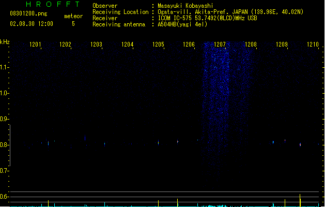Click the meteor echo at 1205
Viewport: 325px width, 207px height.
[158, 143]
